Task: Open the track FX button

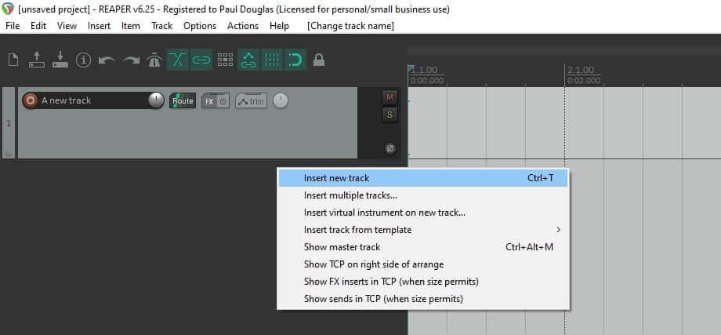Action: 209,101
